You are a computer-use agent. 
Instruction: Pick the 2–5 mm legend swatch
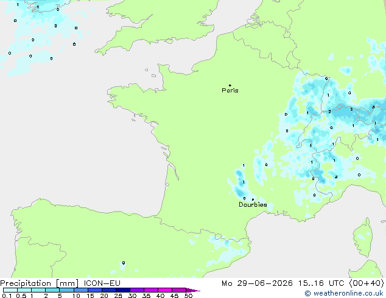click(x=52, y=290)
